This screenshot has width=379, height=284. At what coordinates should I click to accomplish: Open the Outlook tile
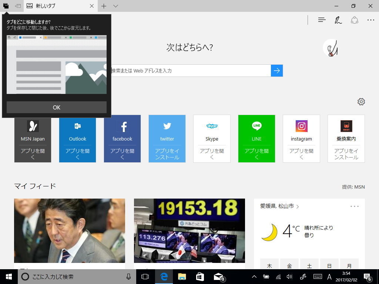78,139
